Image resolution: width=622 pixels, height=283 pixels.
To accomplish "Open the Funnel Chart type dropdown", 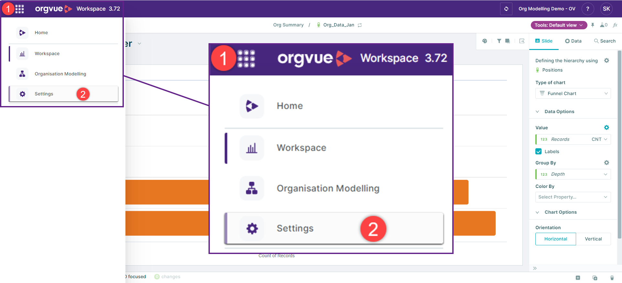I will (573, 93).
